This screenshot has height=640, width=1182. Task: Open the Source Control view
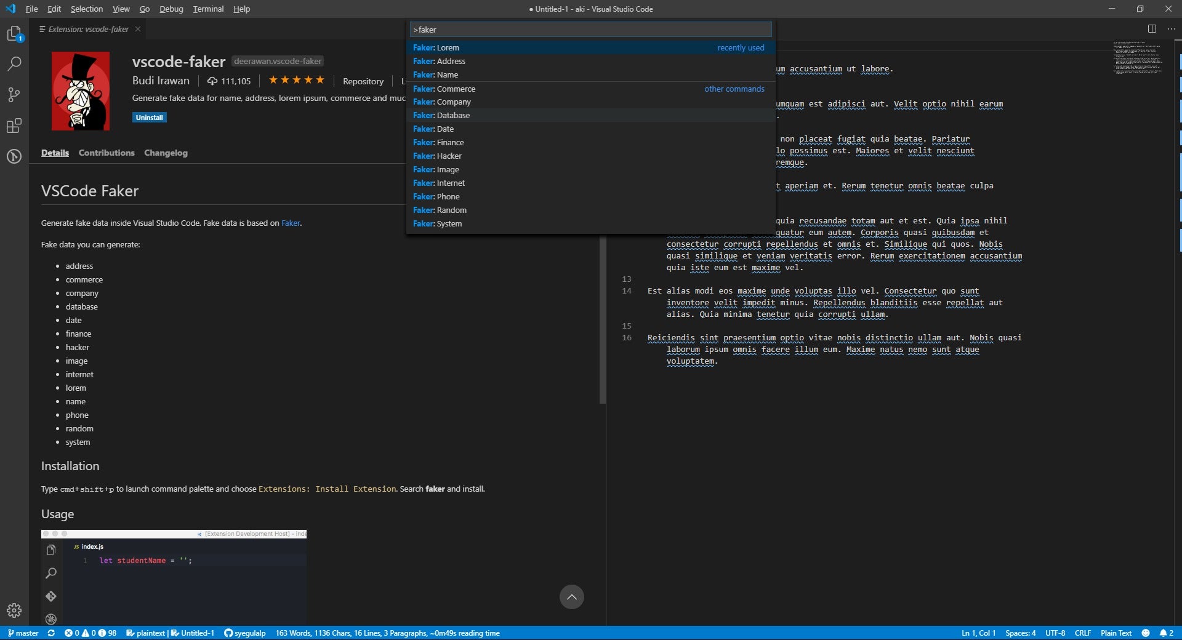14,94
